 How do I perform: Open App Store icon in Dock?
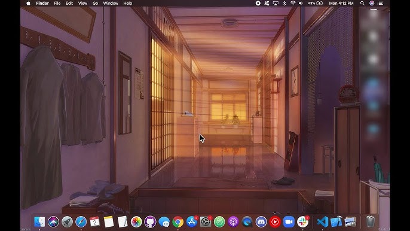tap(192, 222)
